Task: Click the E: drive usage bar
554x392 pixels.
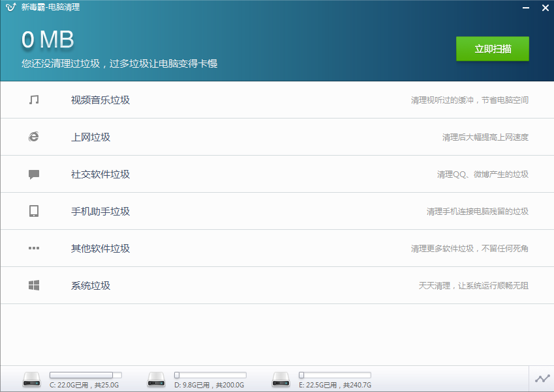Action: [x=335, y=375]
